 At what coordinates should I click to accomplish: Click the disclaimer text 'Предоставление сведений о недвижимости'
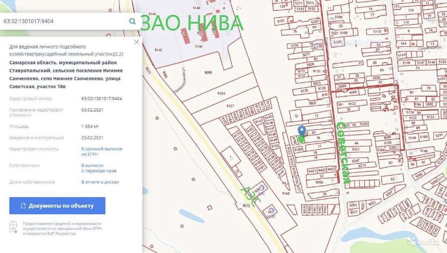point(62,224)
